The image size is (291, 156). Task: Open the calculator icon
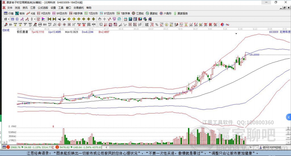click(130, 19)
